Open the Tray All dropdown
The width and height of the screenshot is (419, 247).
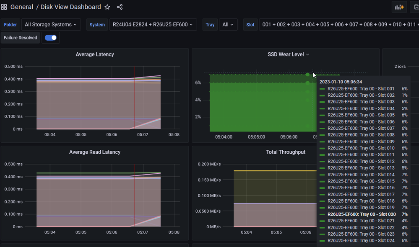pyautogui.click(x=228, y=25)
